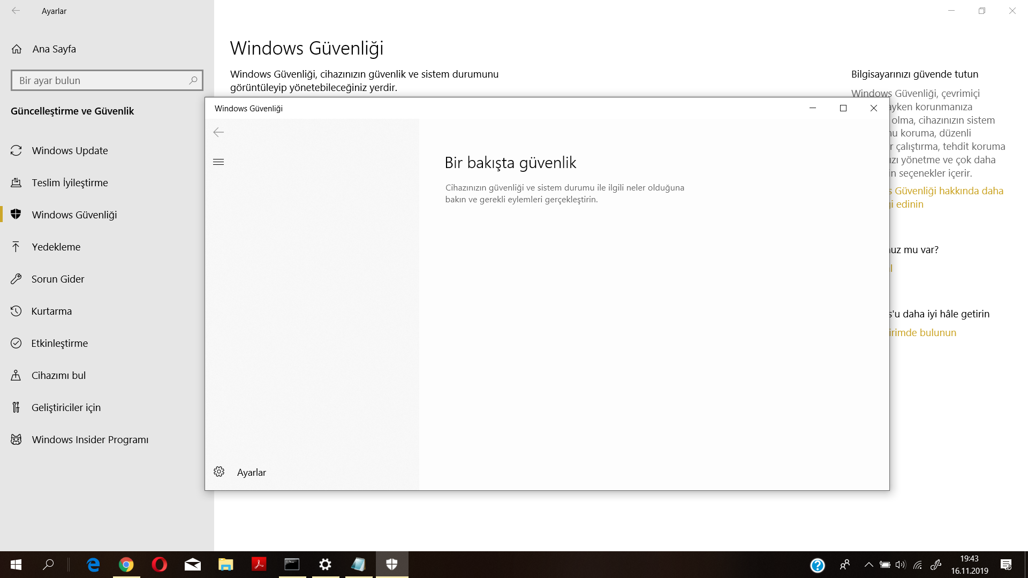Viewport: 1028px width, 578px height.
Task: Close the Windows Güvenliği window
Action: 874,108
